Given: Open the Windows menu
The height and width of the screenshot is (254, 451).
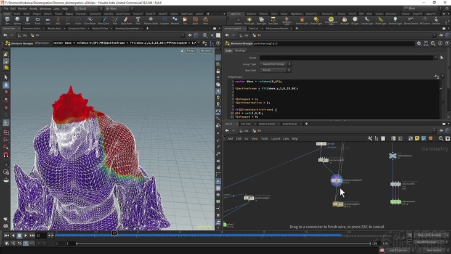Looking at the screenshot, I should coord(45,9).
